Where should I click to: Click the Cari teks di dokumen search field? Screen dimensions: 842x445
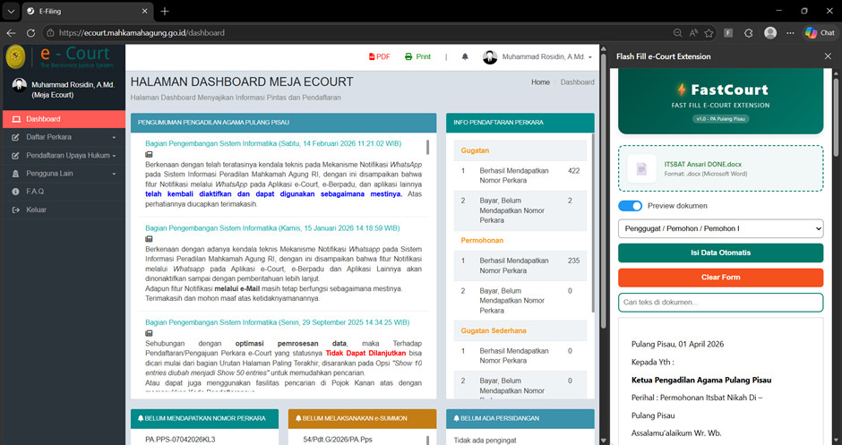pyautogui.click(x=720, y=303)
